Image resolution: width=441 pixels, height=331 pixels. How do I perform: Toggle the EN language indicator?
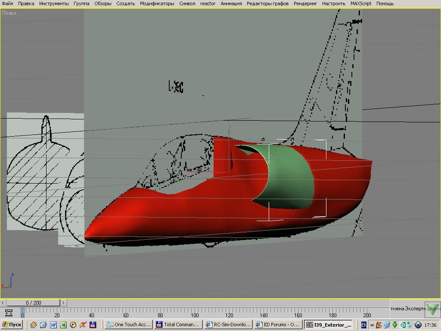pyautogui.click(x=364, y=325)
